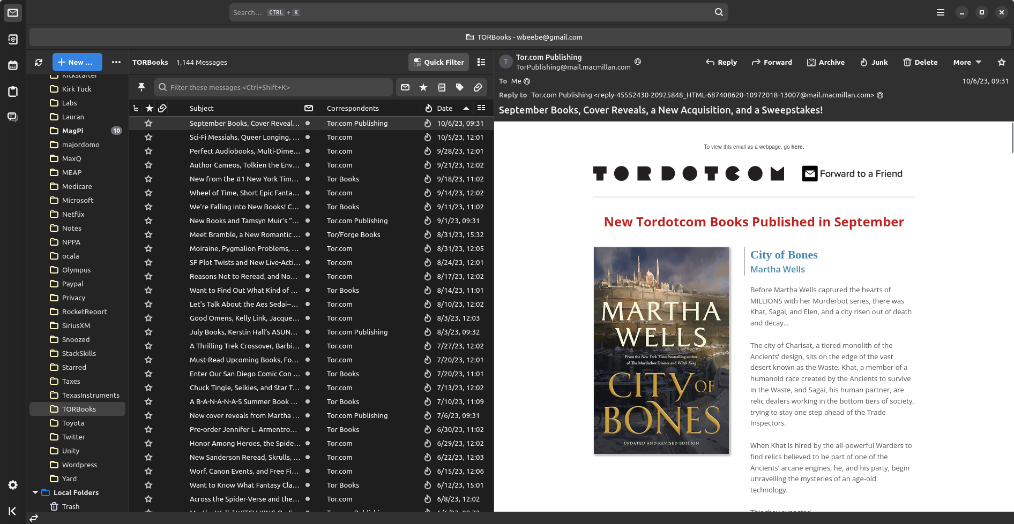Viewport: 1014px width, 524px height.
Task: Archive the current email
Action: pos(826,62)
